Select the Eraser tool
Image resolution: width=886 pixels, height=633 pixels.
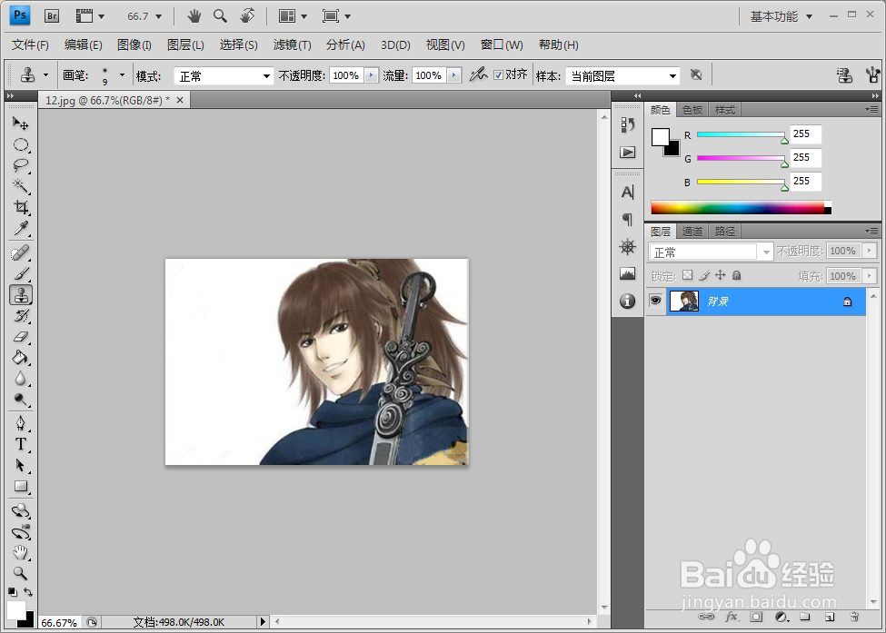click(x=21, y=337)
